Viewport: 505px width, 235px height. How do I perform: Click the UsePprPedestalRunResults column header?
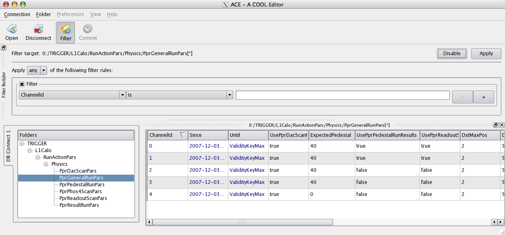pos(387,135)
